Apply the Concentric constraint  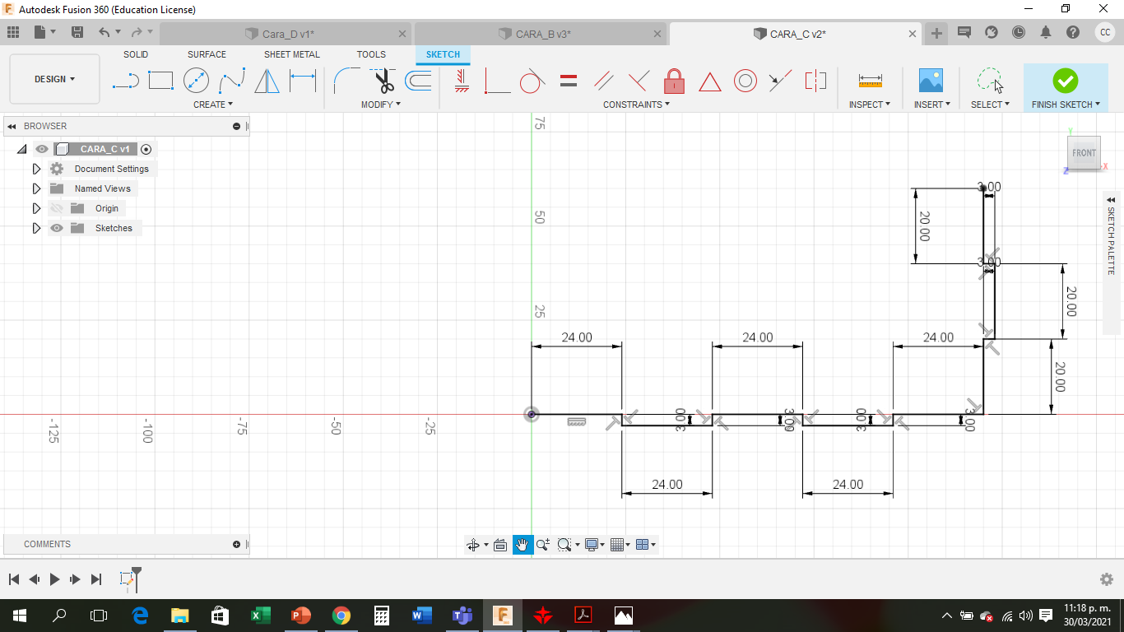pos(745,81)
